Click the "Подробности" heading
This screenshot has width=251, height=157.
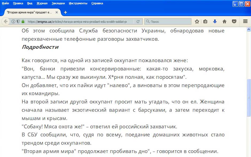coord(40,47)
